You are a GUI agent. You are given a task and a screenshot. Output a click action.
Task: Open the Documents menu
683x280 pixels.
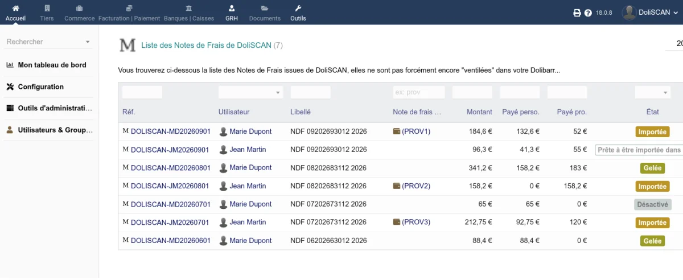pyautogui.click(x=265, y=13)
